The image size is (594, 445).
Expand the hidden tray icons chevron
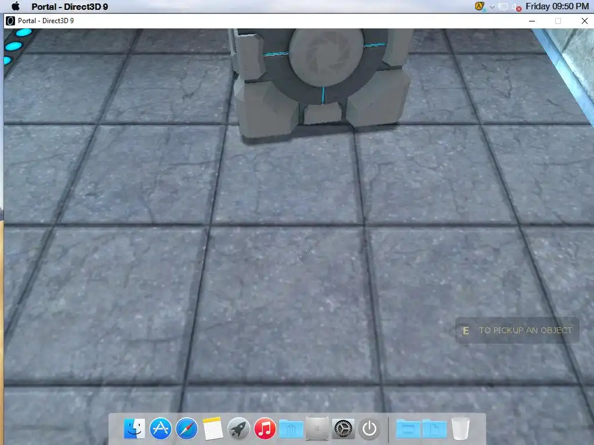point(492,7)
